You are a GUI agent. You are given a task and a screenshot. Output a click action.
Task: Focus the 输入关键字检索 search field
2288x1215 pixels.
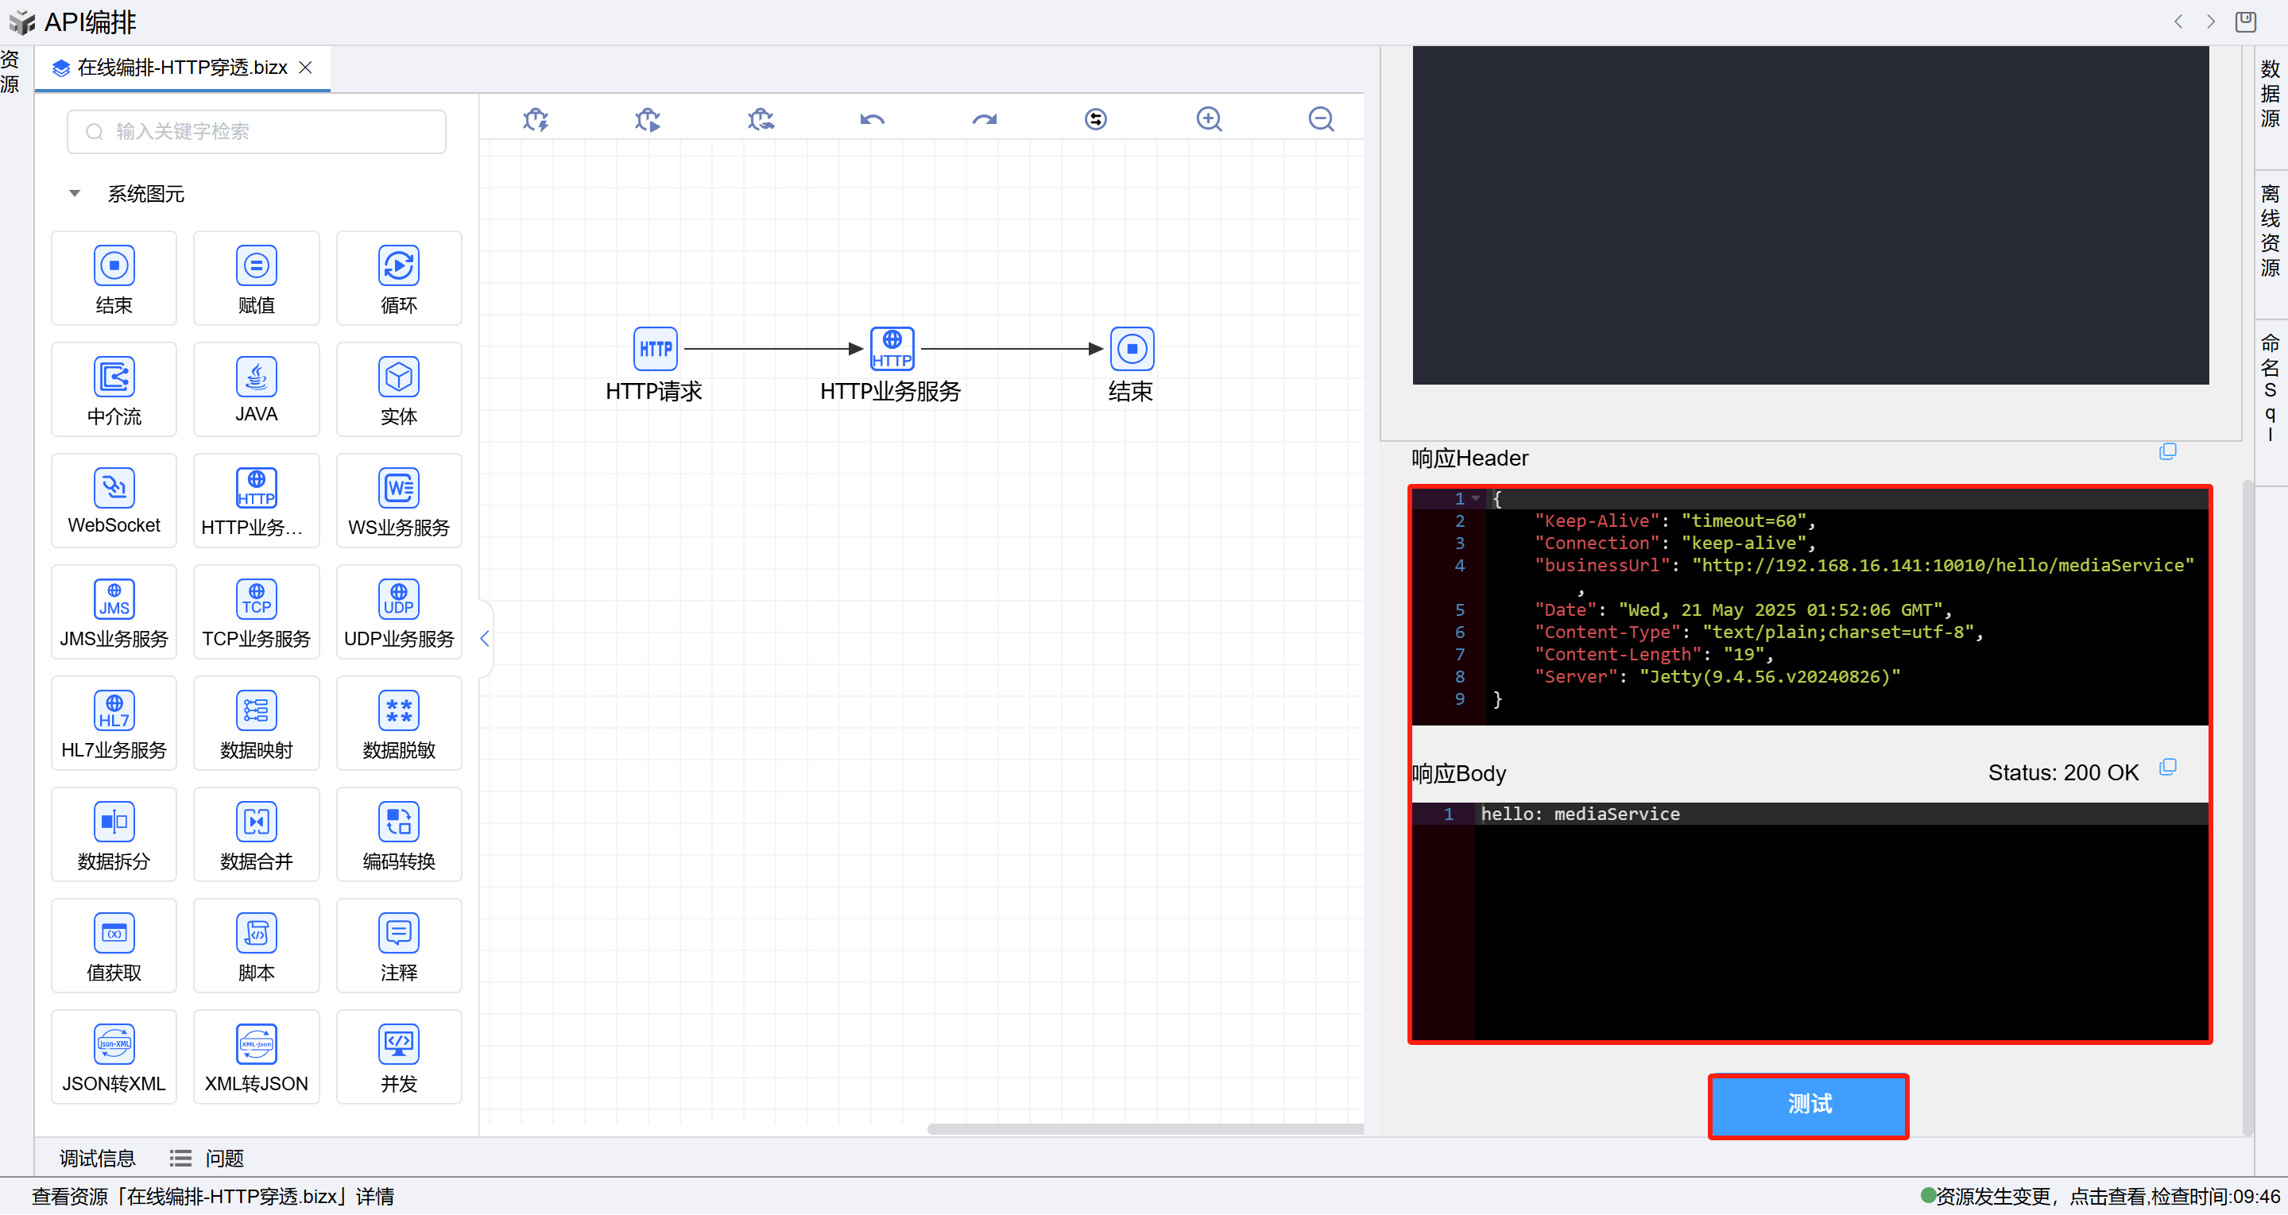[266, 131]
